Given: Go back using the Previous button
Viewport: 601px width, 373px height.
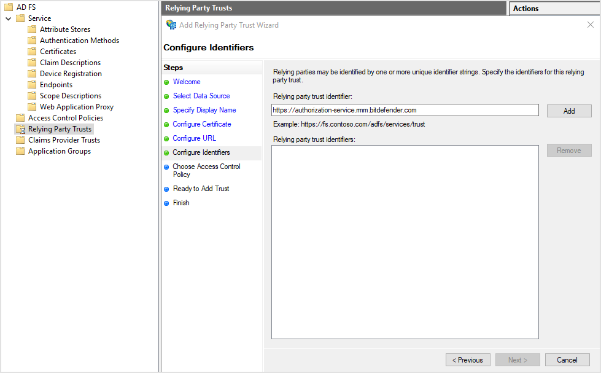Looking at the screenshot, I should click(468, 359).
